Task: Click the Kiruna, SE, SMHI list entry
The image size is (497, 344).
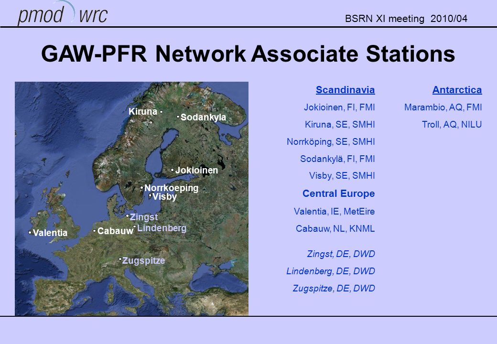Action: (x=340, y=125)
